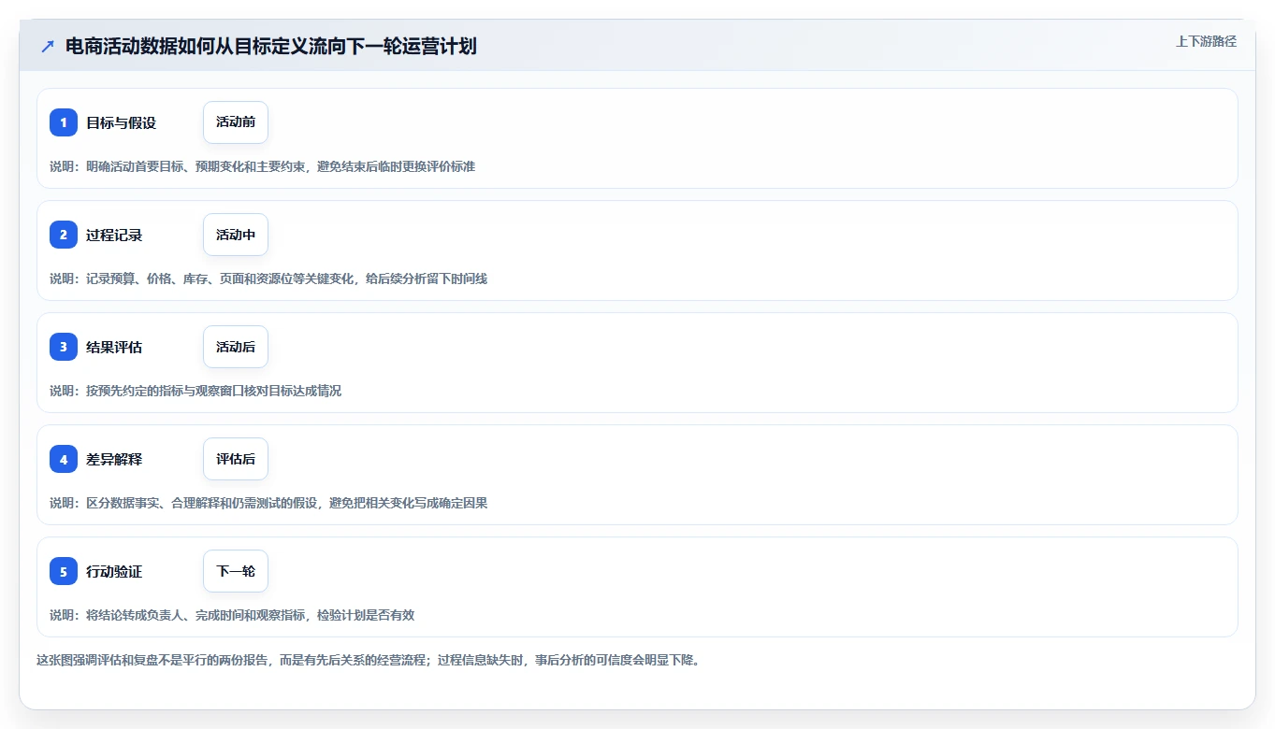Click the description starting 说明：明确活动首要目标

pos(262,166)
